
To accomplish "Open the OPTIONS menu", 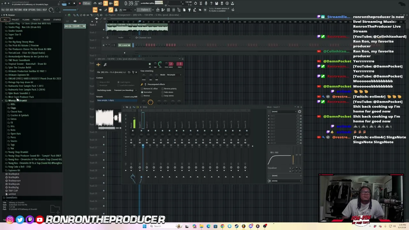I will (32, 10).
